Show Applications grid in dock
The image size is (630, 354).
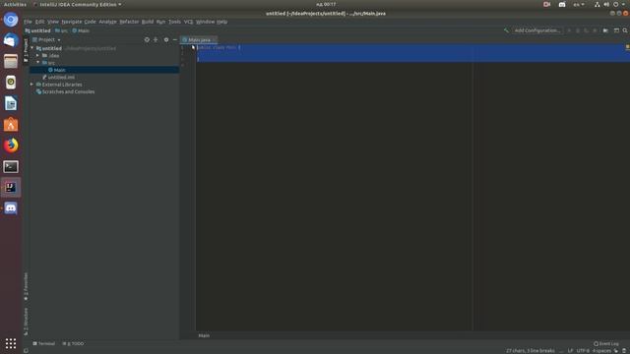11,343
